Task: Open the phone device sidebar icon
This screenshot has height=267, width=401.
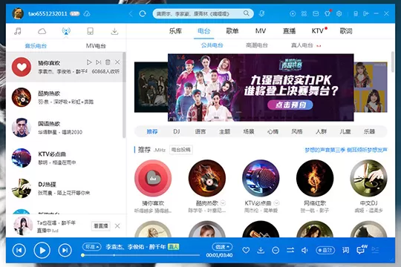Action: (x=91, y=31)
